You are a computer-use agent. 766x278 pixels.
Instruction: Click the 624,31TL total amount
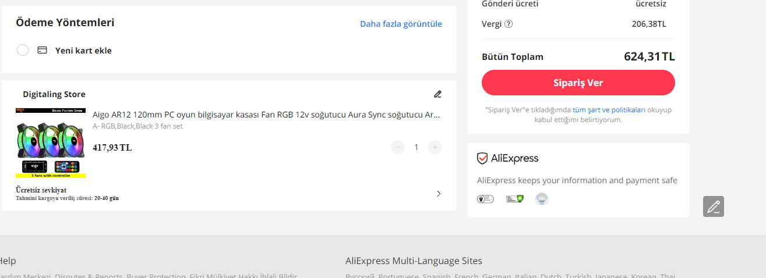(649, 56)
